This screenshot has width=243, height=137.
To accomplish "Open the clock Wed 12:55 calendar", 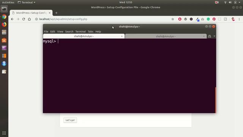I will 126,2.
